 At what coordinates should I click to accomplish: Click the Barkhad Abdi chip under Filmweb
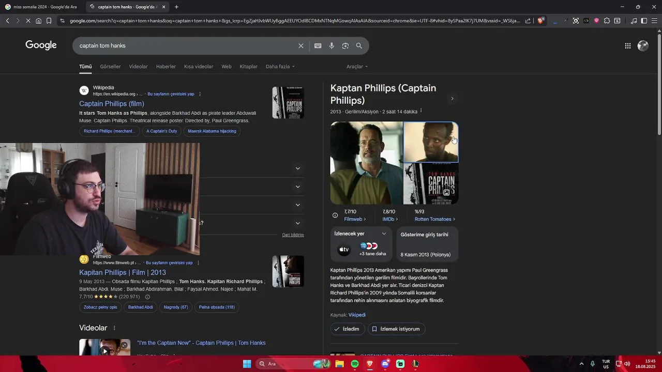141,307
